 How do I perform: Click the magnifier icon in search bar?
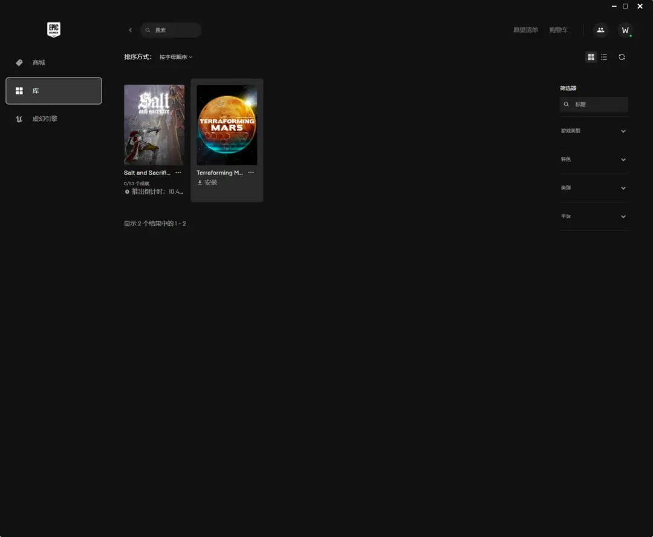[x=148, y=30]
